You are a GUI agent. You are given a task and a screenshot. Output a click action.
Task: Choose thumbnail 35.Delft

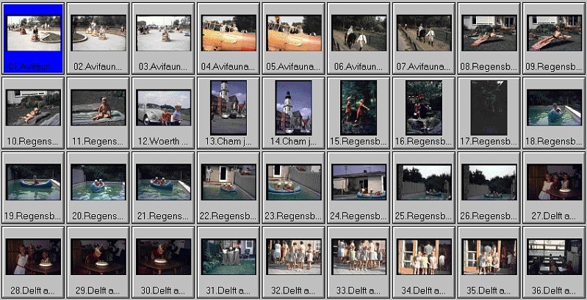pos(489,257)
